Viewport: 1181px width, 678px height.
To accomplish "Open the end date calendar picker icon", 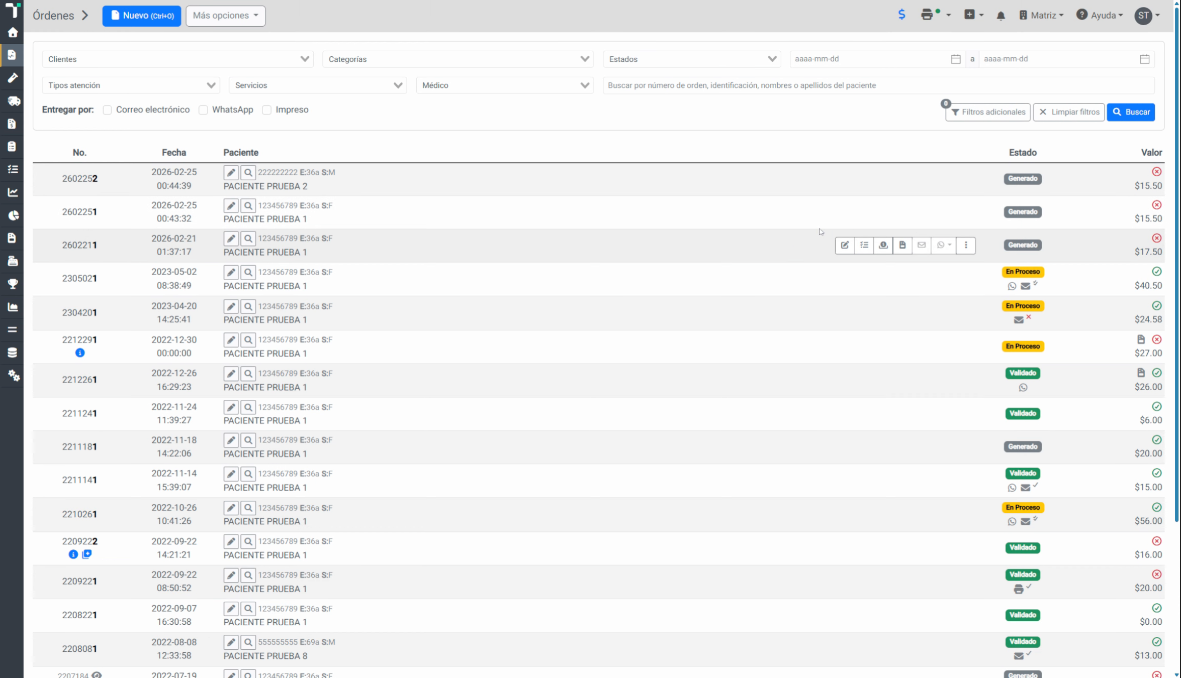I will (x=1144, y=59).
